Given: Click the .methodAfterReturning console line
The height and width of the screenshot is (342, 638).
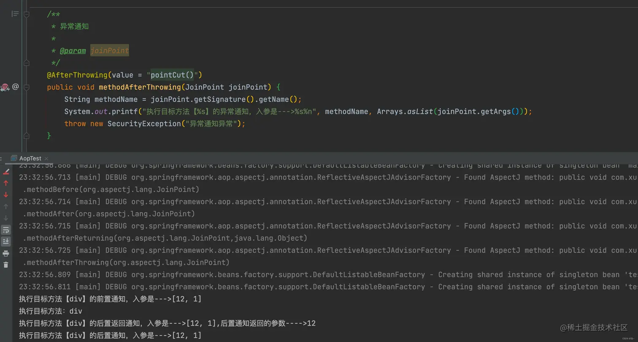Looking at the screenshot, I should [x=165, y=238].
